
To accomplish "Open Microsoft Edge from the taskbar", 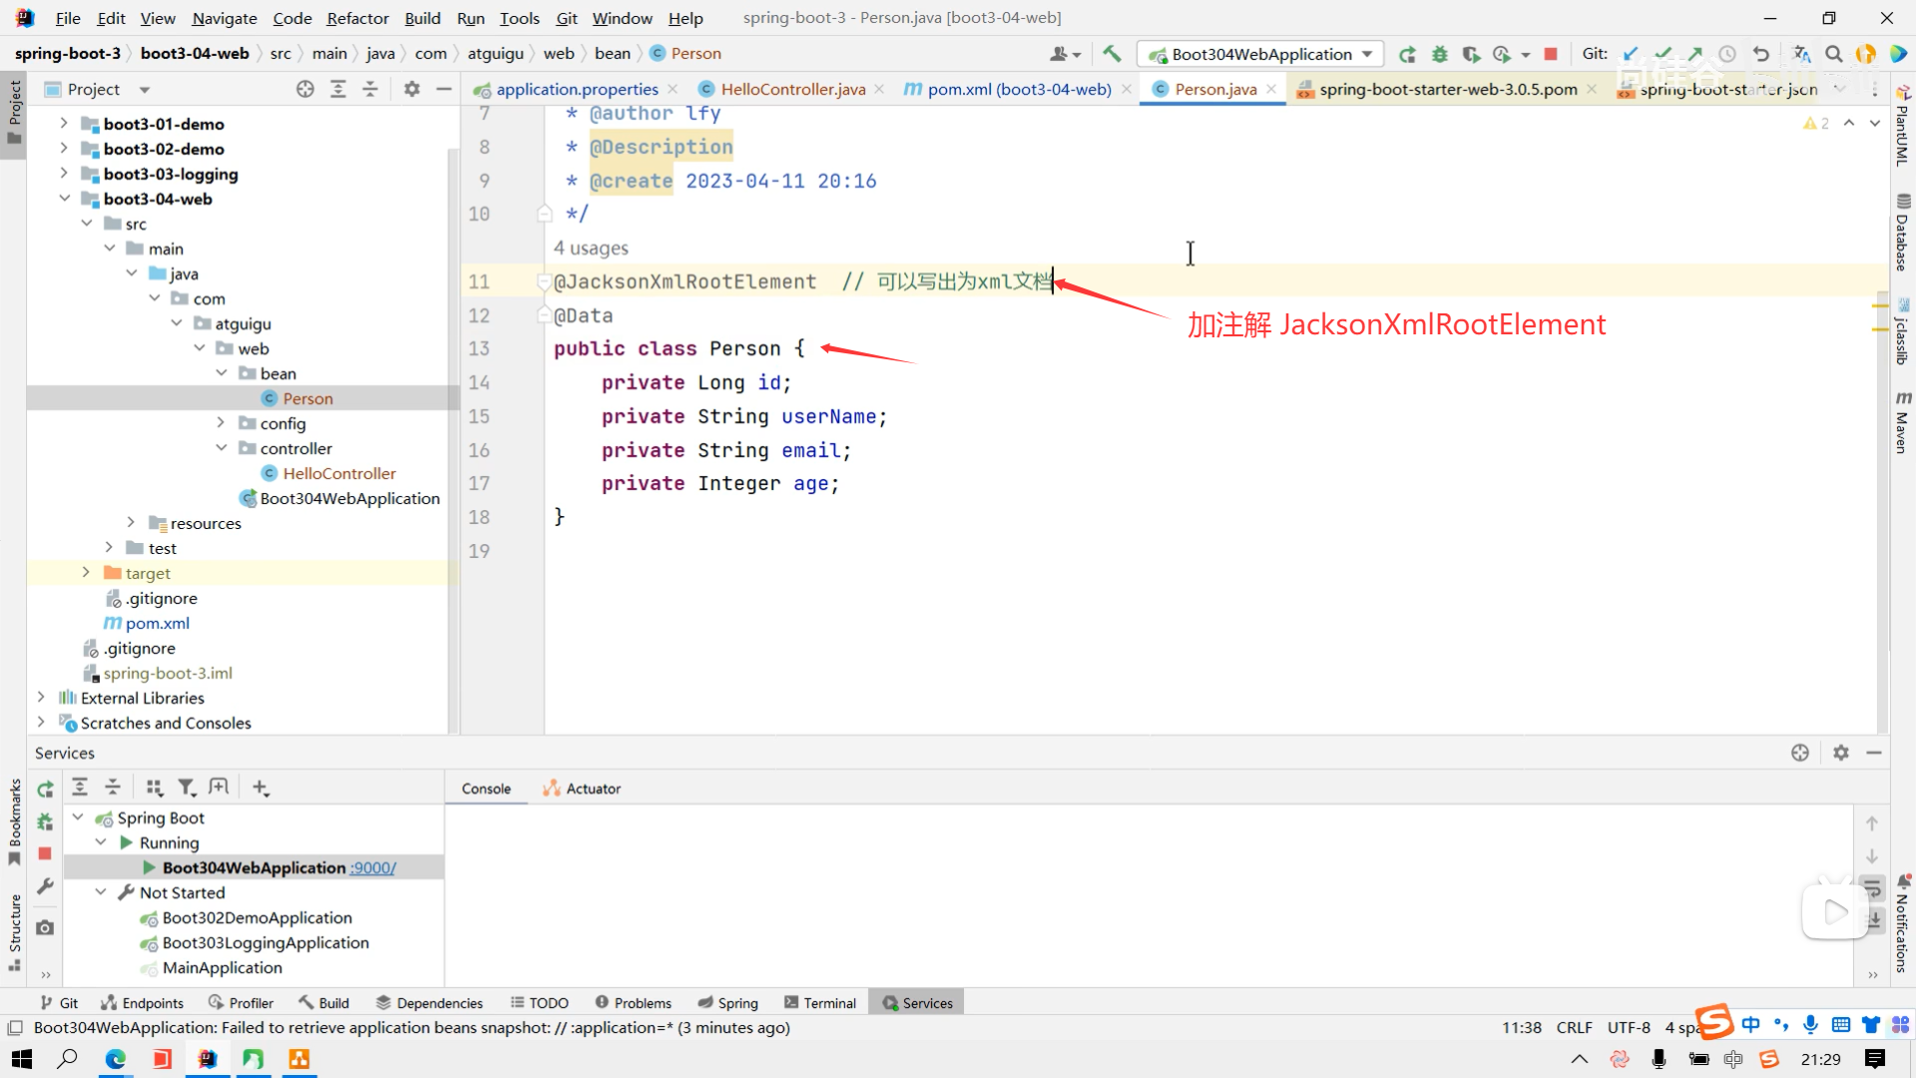I will coord(115,1059).
